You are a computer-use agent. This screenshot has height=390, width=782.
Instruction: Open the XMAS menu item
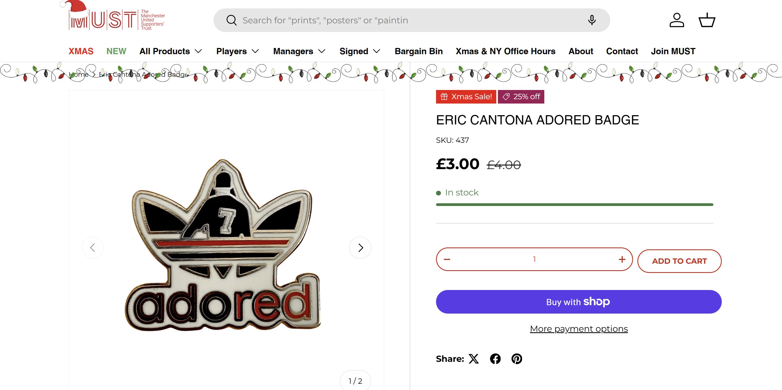coord(81,51)
